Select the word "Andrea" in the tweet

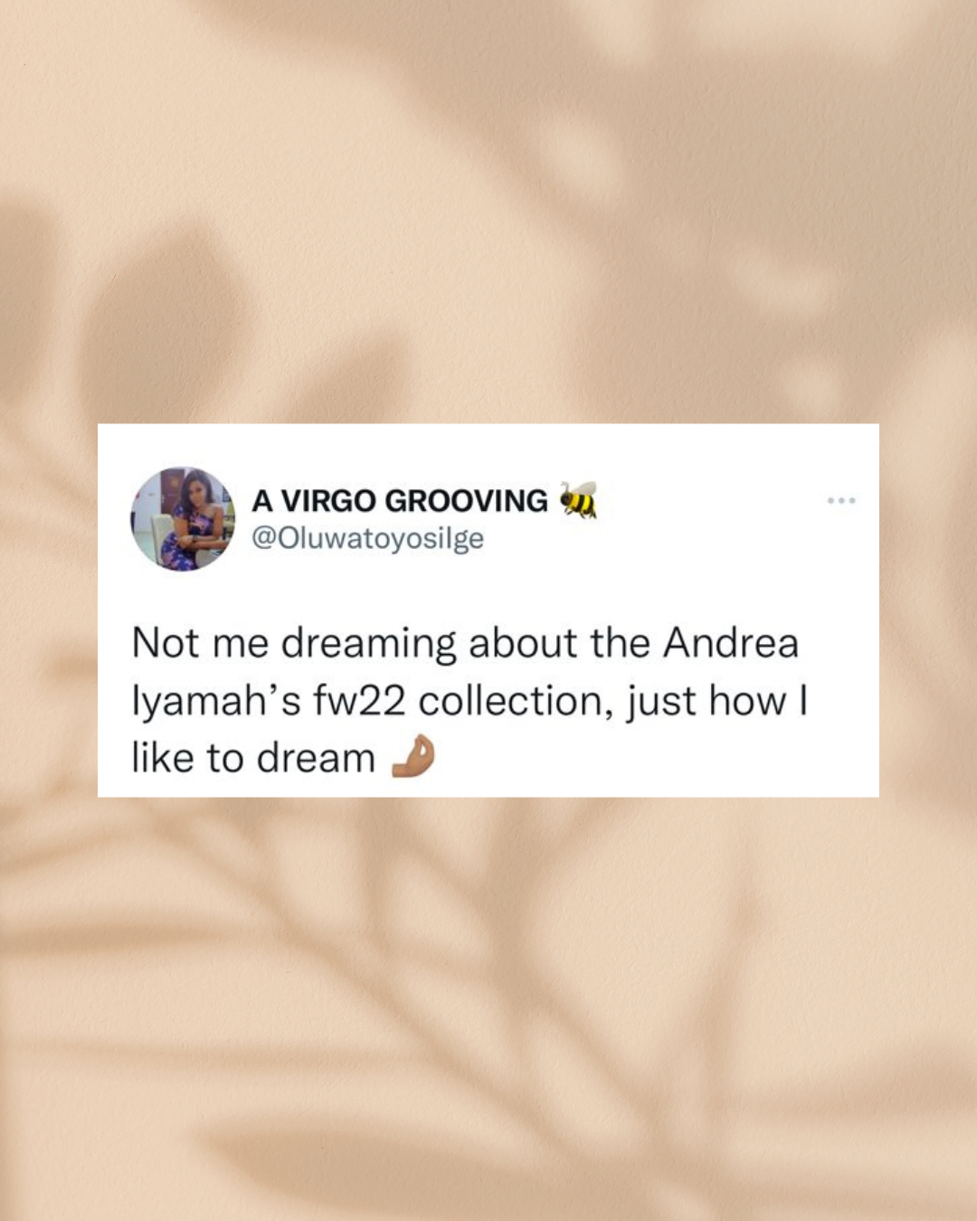pyautogui.click(x=731, y=643)
